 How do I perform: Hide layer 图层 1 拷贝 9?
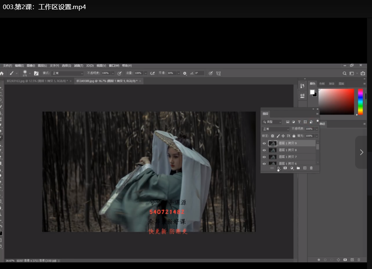tap(264, 143)
